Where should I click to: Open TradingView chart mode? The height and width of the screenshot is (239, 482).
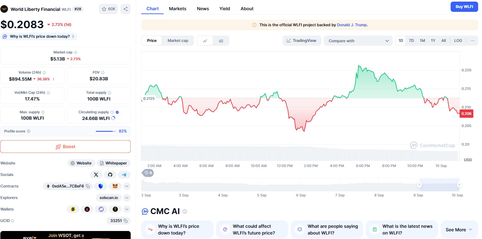tap(302, 41)
